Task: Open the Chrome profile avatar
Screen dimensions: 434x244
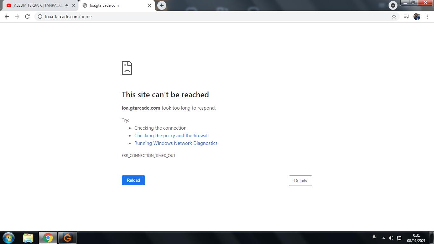Action: click(x=417, y=17)
